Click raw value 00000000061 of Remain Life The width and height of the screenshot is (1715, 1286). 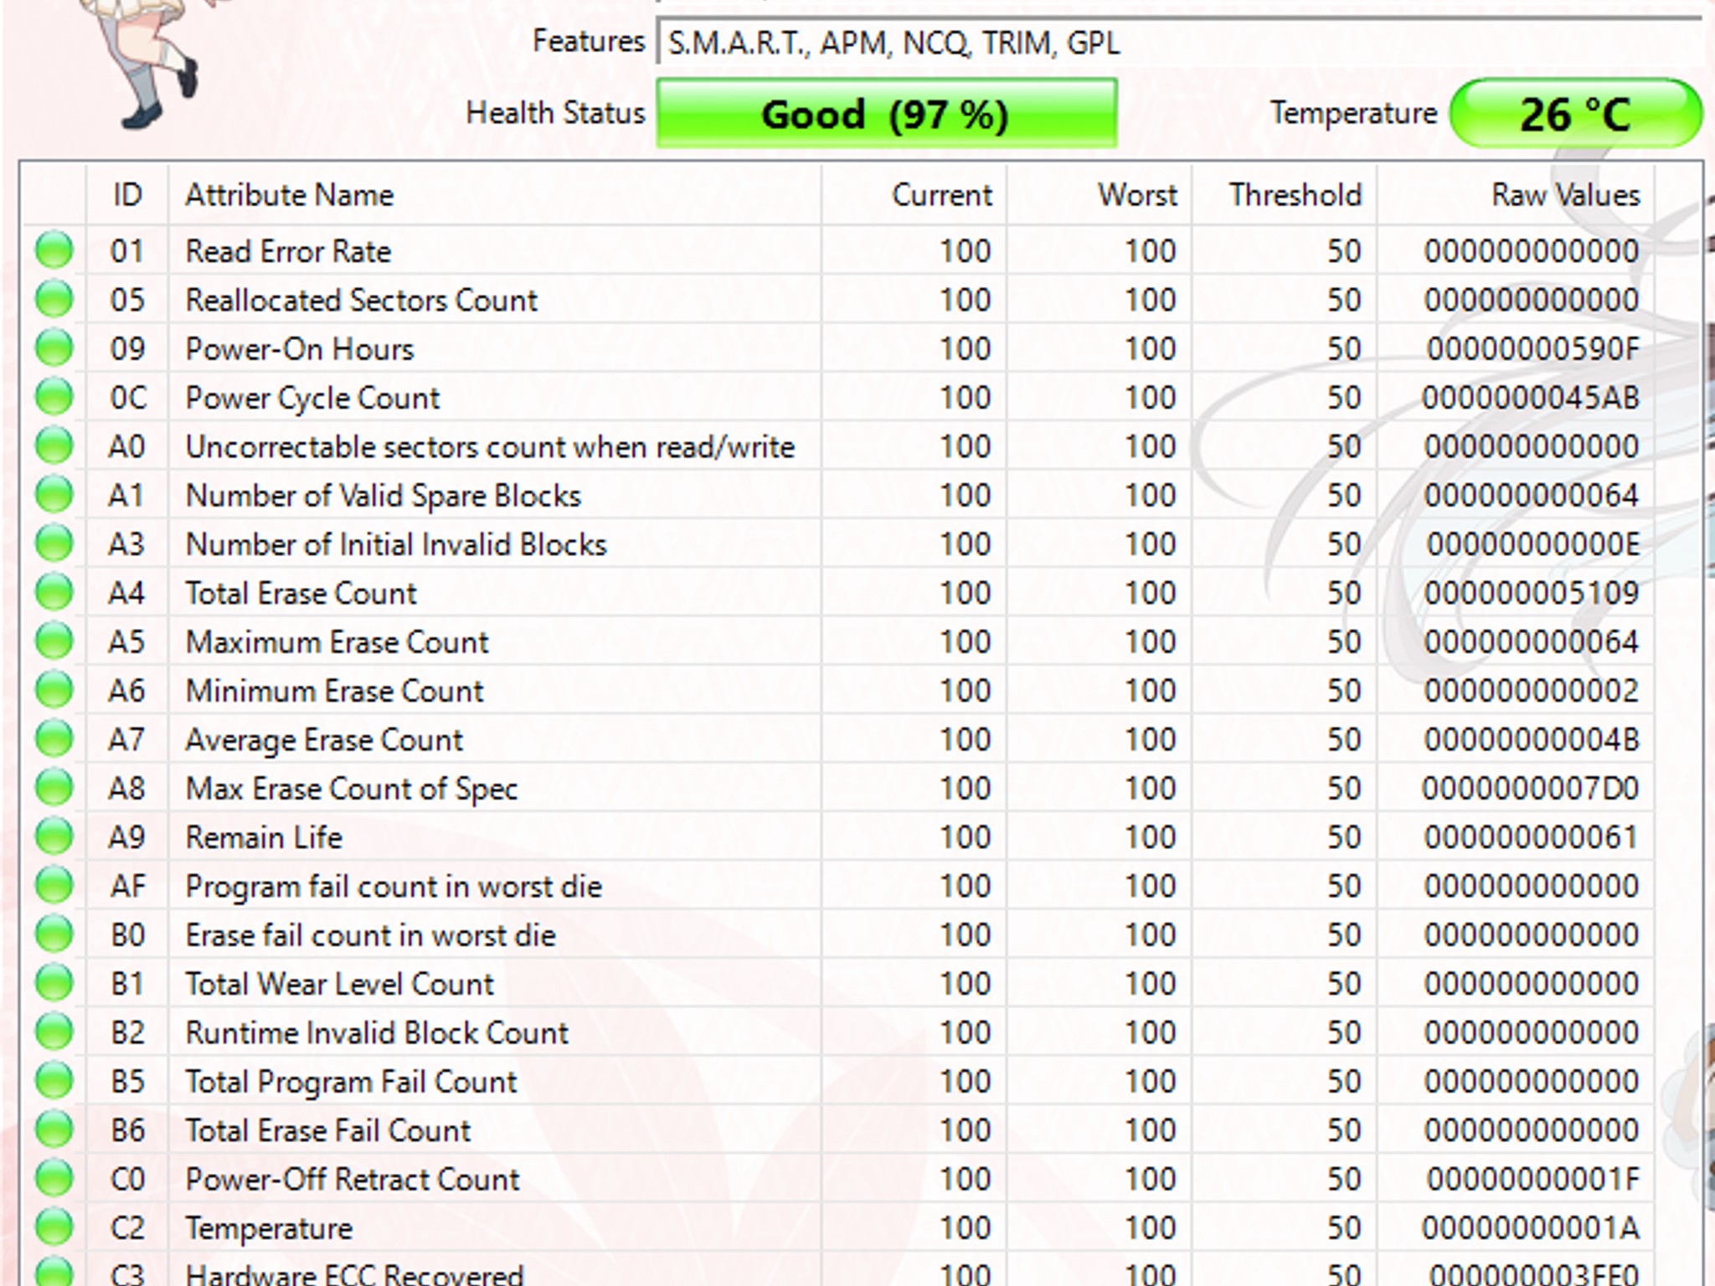pos(1532,837)
